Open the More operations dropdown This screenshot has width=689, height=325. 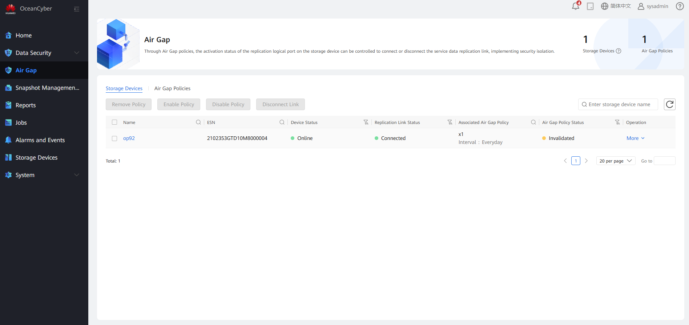coord(635,138)
